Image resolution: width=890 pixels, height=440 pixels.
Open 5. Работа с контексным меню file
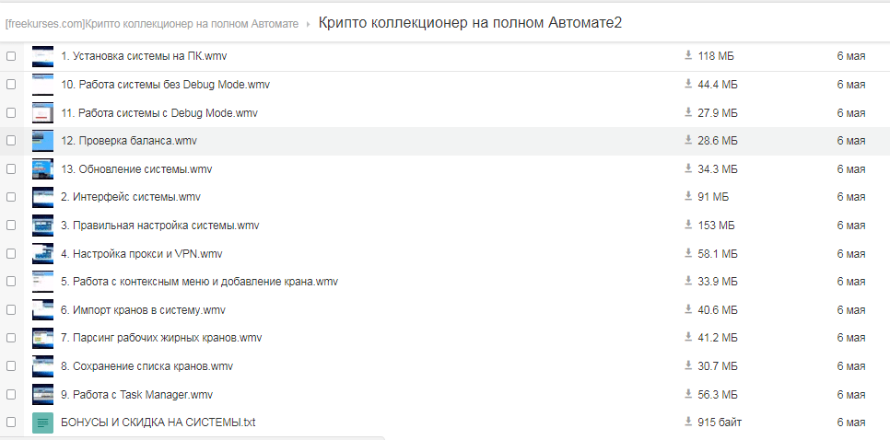click(x=199, y=282)
